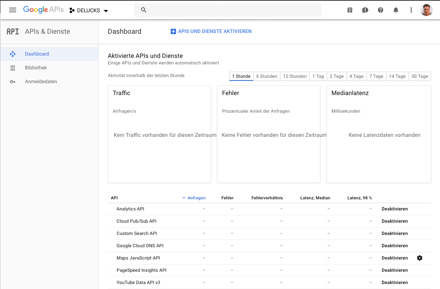Open the hamburger navigation menu

tap(13, 10)
